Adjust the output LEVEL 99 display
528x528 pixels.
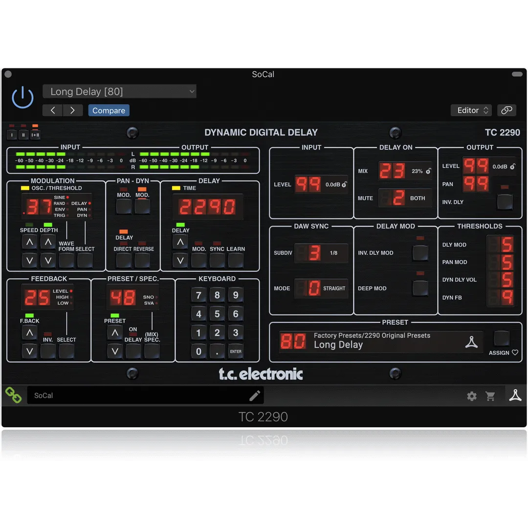(475, 166)
